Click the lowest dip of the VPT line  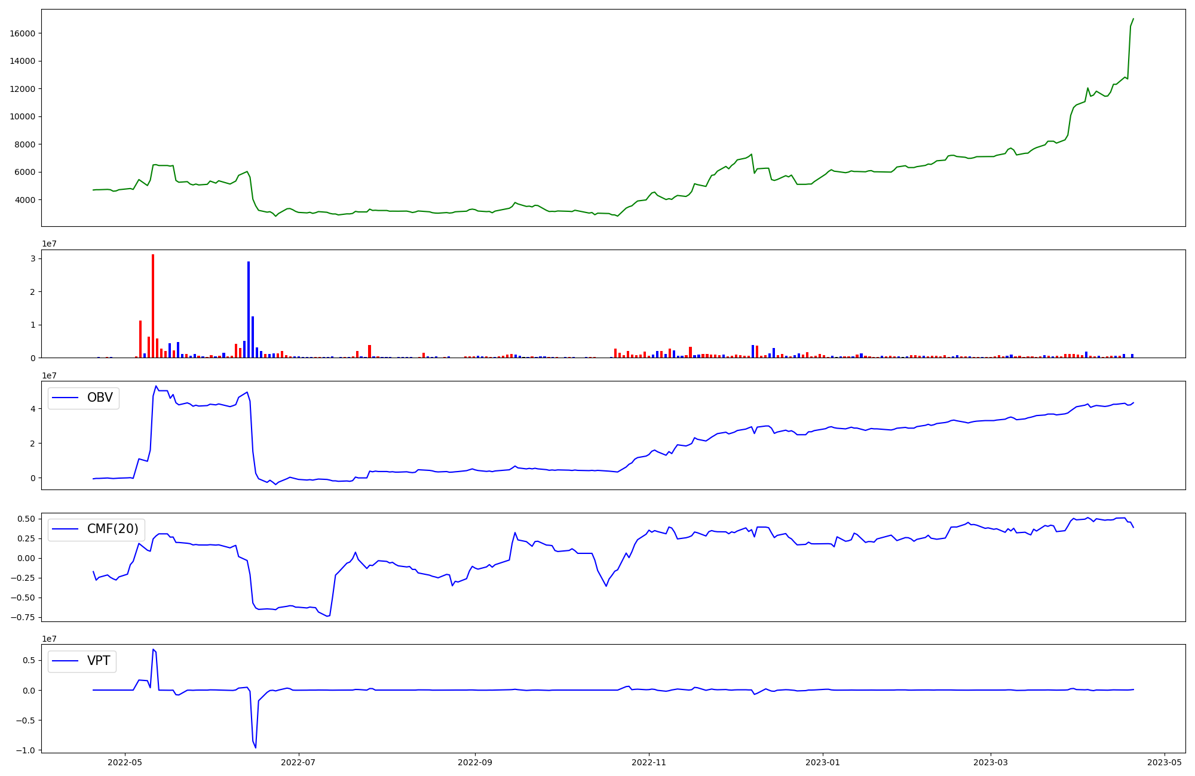(x=256, y=747)
